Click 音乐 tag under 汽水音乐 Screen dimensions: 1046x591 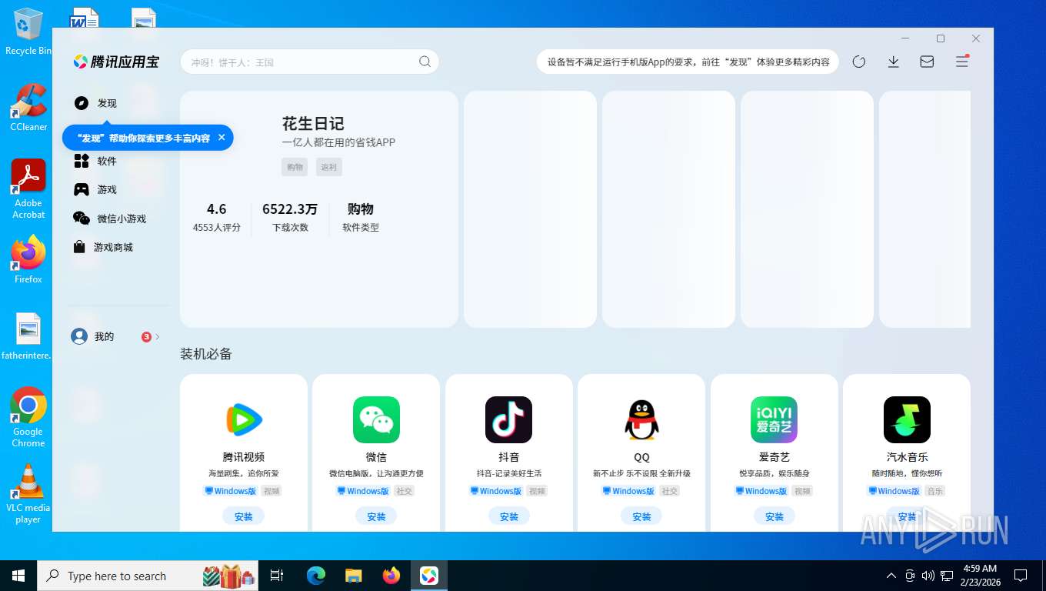[935, 491]
